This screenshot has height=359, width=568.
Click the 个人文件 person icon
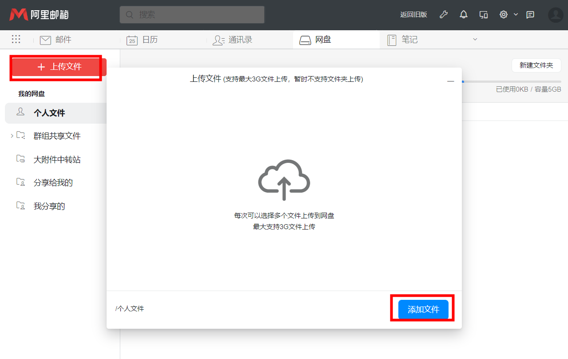click(20, 112)
